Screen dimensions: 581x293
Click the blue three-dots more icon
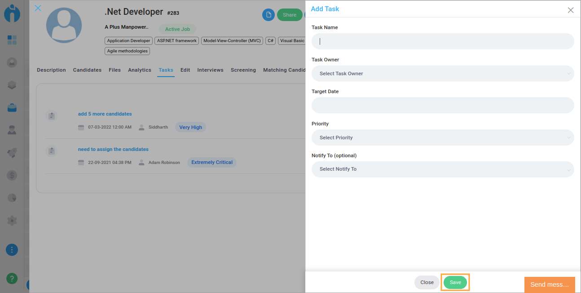tap(12, 250)
